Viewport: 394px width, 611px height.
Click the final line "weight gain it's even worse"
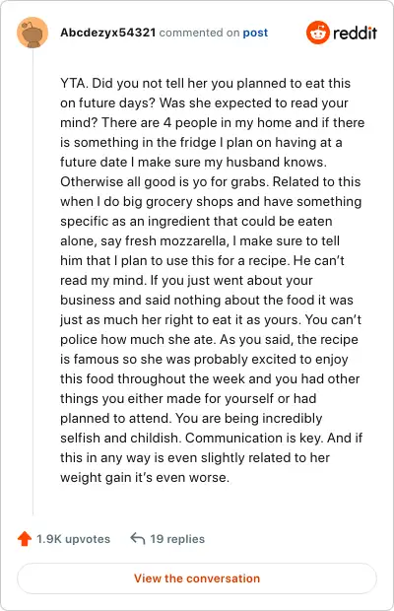tap(145, 477)
